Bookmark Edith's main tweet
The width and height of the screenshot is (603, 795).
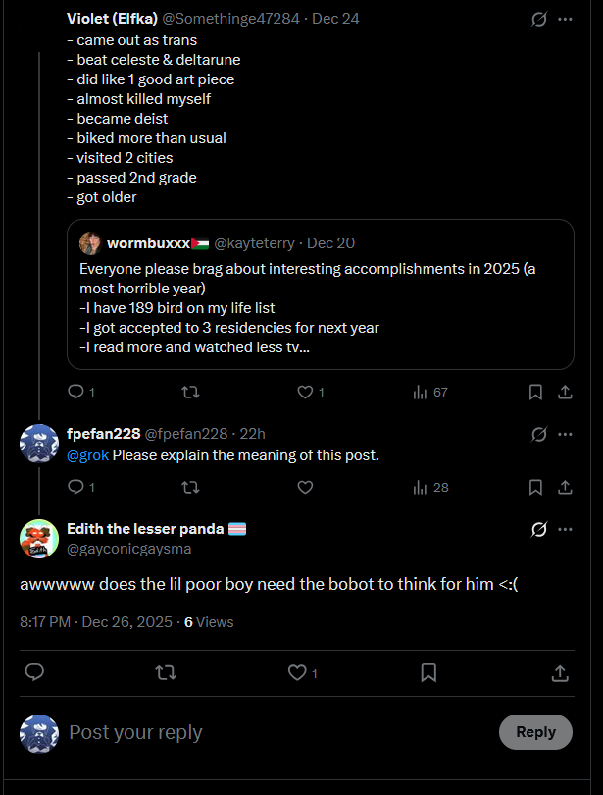(x=428, y=673)
